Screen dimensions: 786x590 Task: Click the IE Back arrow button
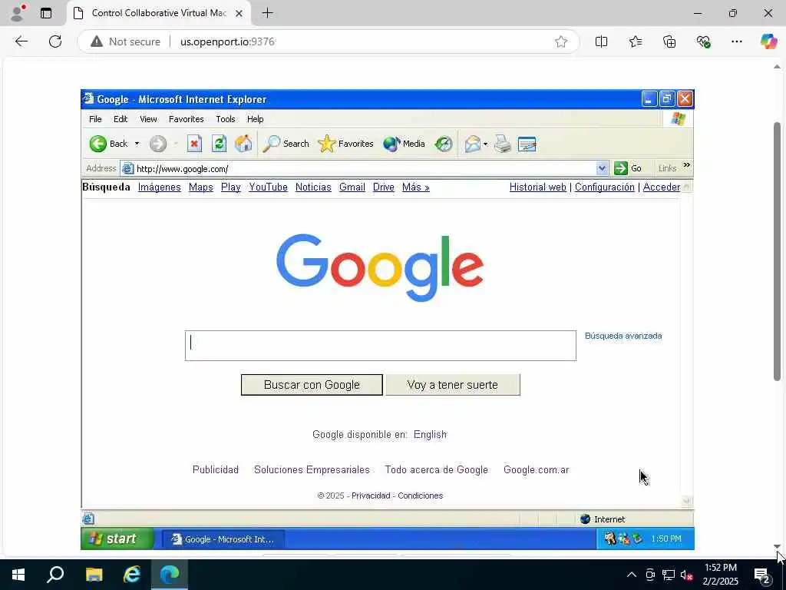pos(109,144)
